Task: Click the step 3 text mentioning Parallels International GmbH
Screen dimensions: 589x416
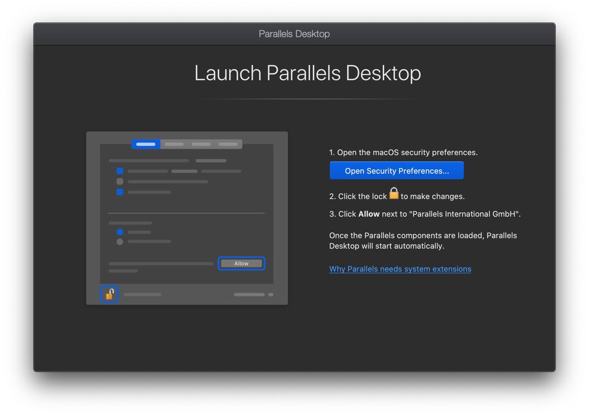Action: (x=425, y=214)
